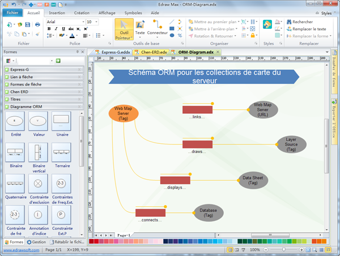
Task: Switch to the Chen-ERD.edx document tab
Action: [x=154, y=52]
